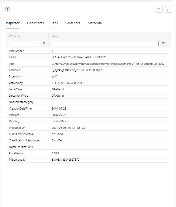The image size is (176, 207).
Task: Switch to the Documents tab
Action: pos(35,23)
